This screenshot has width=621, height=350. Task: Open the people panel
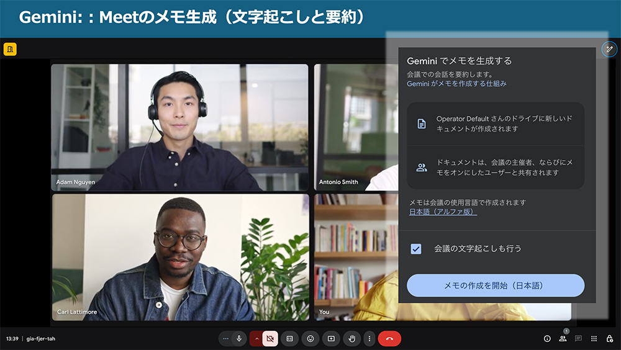tap(563, 338)
